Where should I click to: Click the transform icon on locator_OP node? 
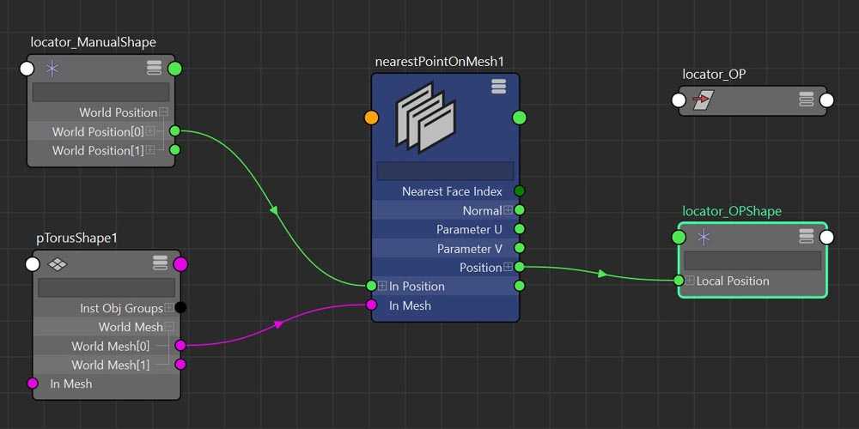[x=702, y=100]
